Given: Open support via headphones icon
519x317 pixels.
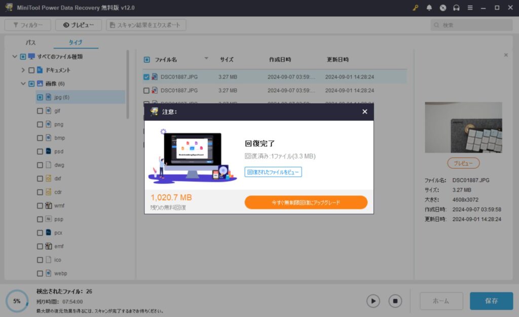Looking at the screenshot, I should (457, 8).
